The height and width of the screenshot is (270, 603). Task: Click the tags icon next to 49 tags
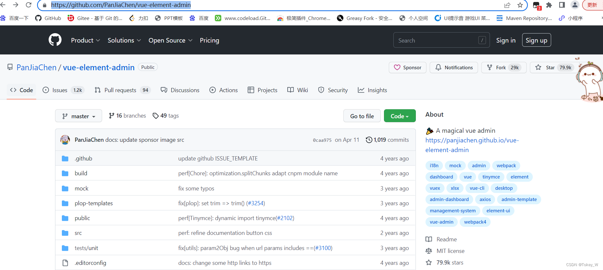click(x=156, y=116)
